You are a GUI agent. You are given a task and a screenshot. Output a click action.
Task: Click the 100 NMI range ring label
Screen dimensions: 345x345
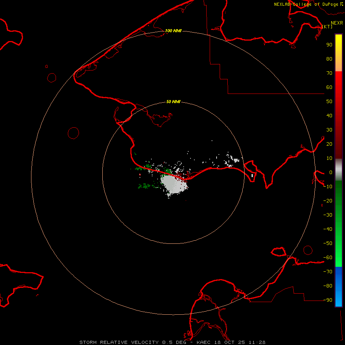coord(173,31)
